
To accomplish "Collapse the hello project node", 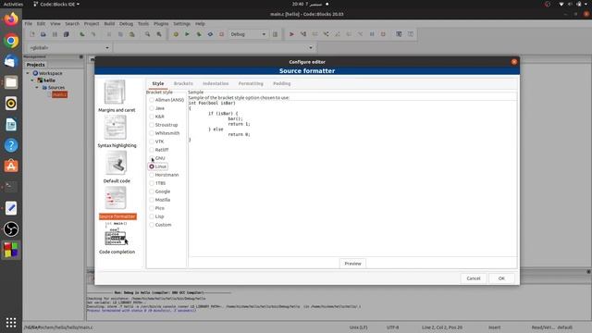I will pos(32,80).
